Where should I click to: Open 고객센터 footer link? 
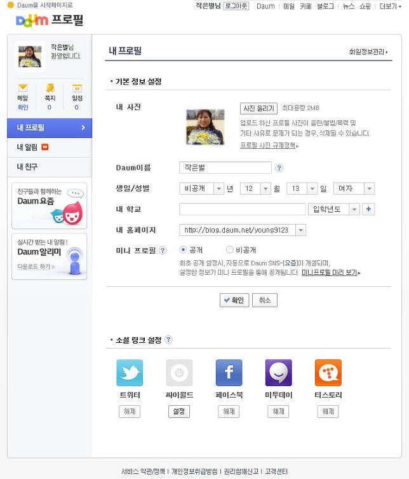click(276, 471)
